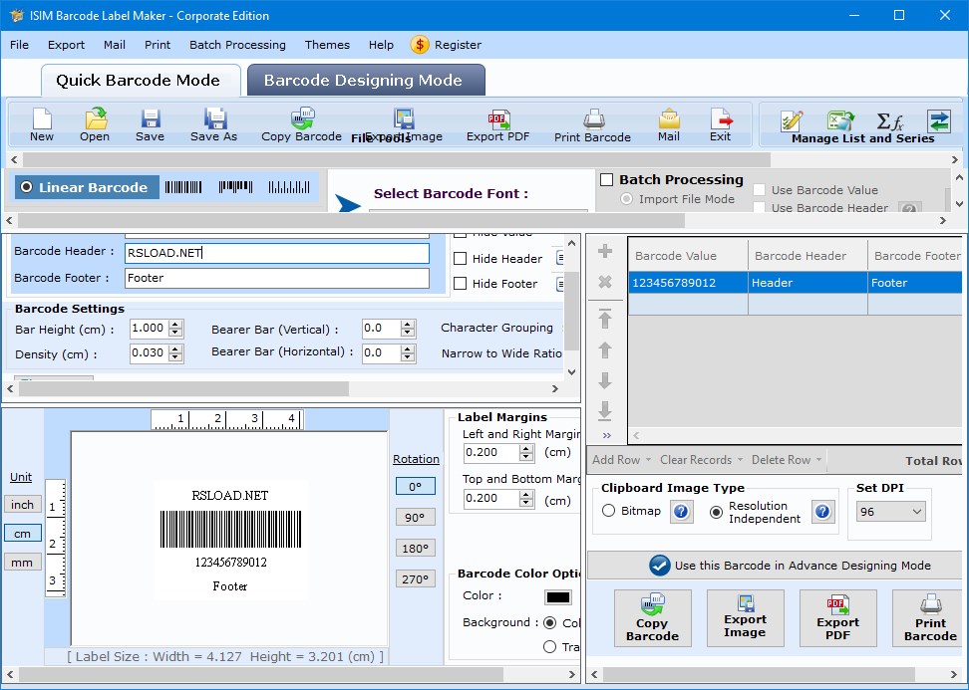Expand the Add Row dropdown

(x=621, y=460)
